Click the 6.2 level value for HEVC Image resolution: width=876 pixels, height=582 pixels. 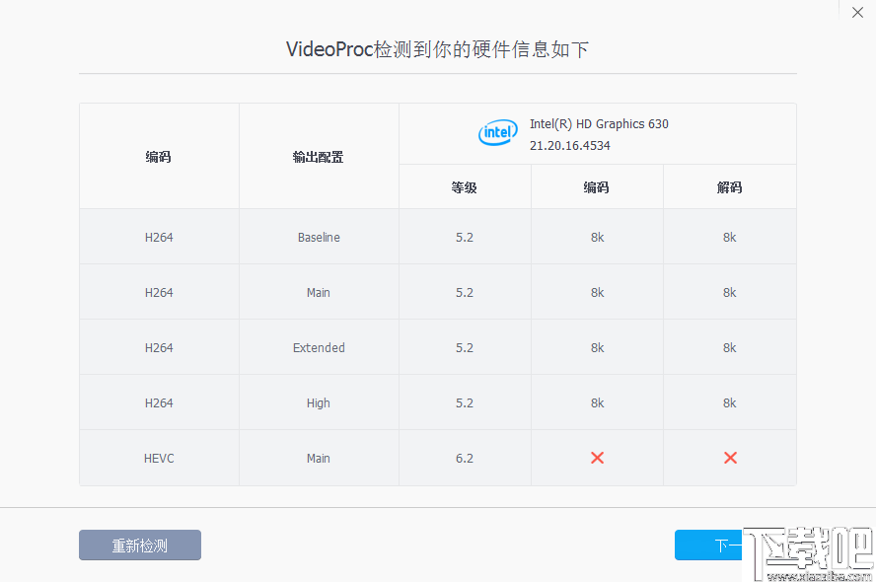click(464, 458)
